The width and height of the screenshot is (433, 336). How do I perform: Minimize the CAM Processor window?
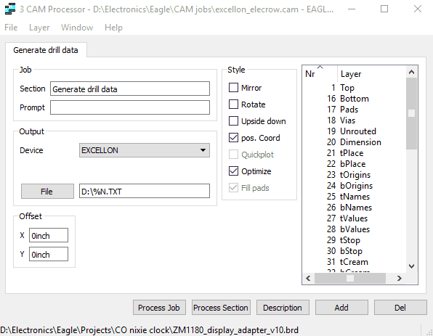point(352,9)
